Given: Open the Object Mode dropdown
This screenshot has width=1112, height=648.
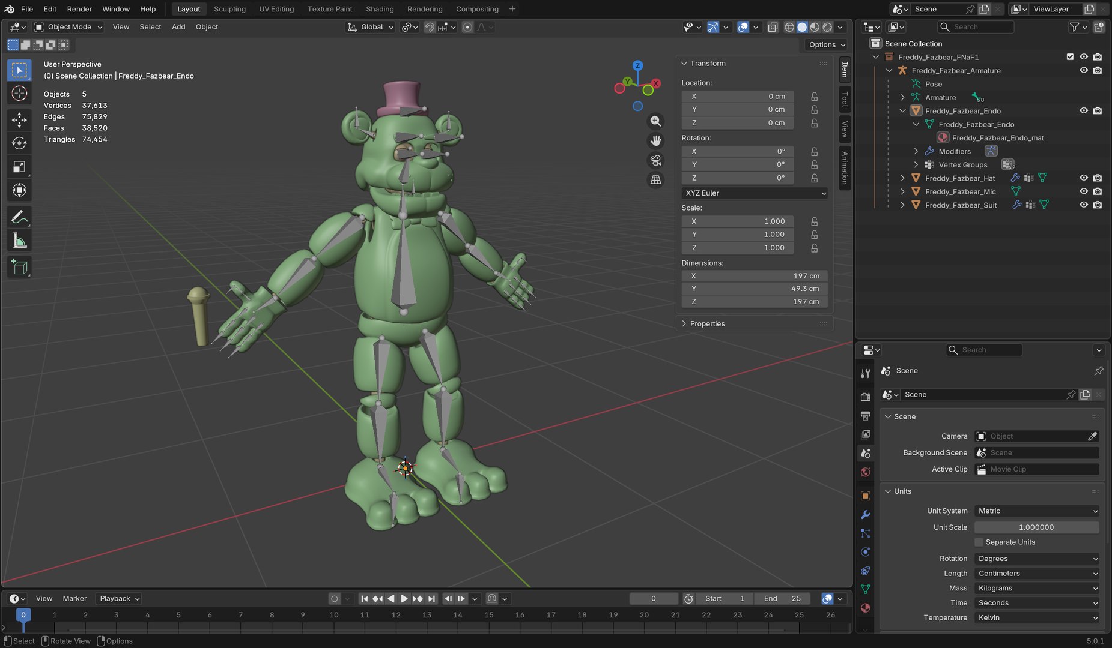Looking at the screenshot, I should click(x=68, y=27).
